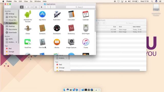This screenshot has width=164, height=92.
Task: Open the Finder menu
Action: pos(9,1)
